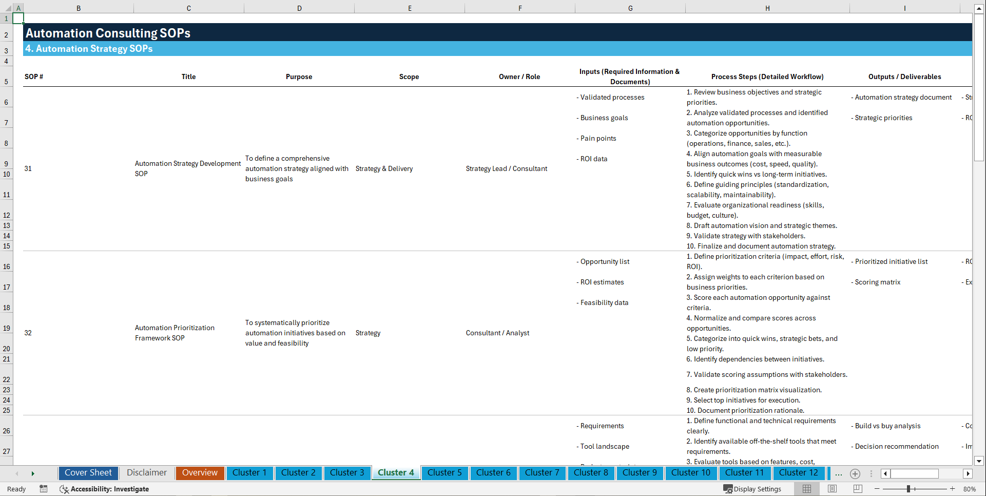Open the Disclaimer sheet
Screen dimensions: 986x496
[146, 472]
